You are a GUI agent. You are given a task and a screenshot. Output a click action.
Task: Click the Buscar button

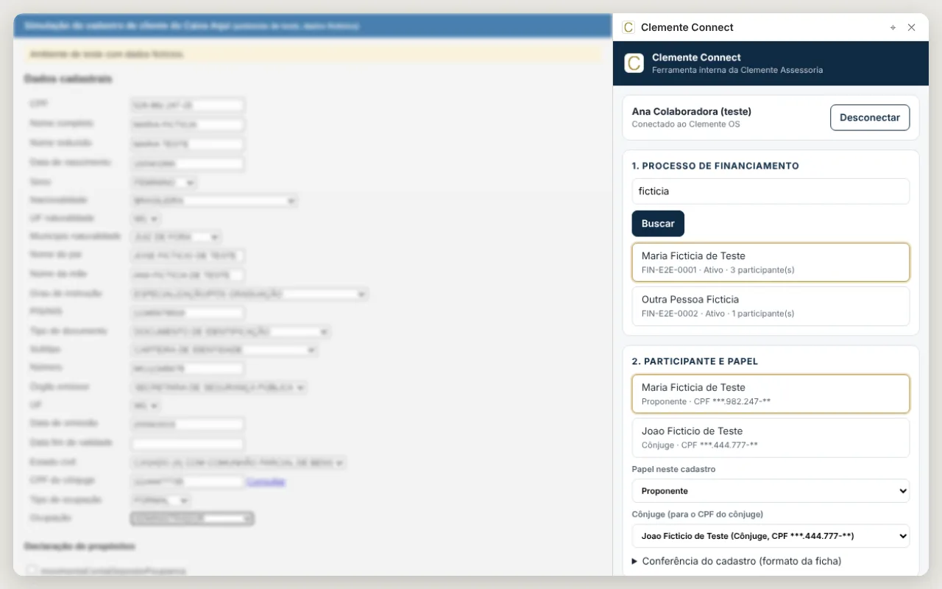(658, 224)
